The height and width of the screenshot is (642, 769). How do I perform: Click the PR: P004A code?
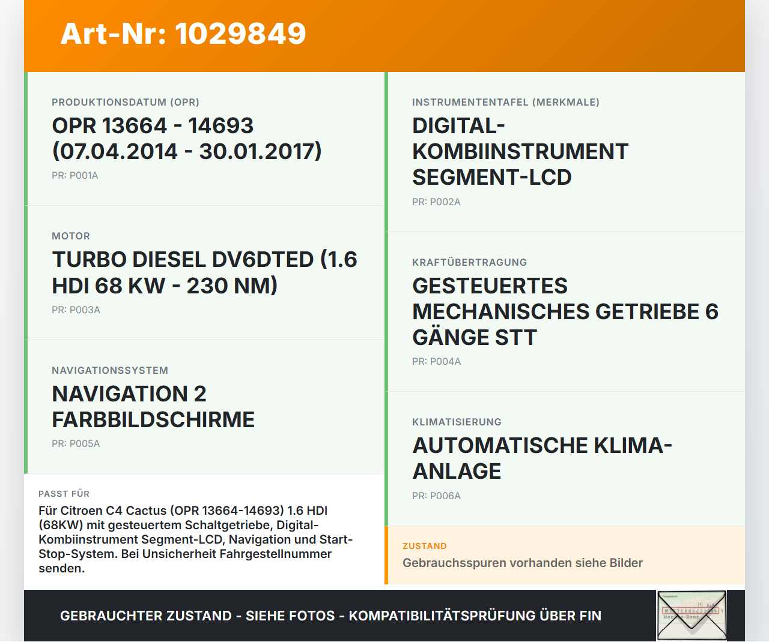click(437, 362)
